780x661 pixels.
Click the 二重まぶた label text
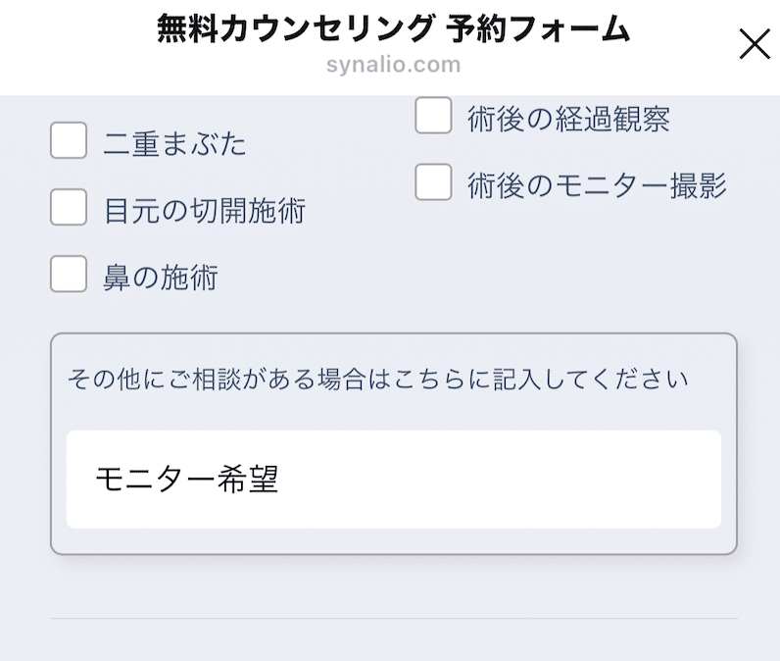click(175, 145)
